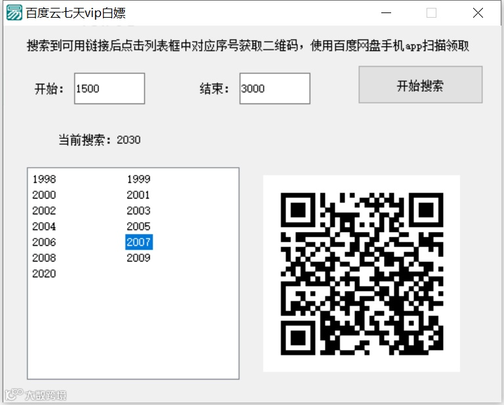The height and width of the screenshot is (405, 504).
Task: Select list entry 2000
Action: tap(44, 195)
